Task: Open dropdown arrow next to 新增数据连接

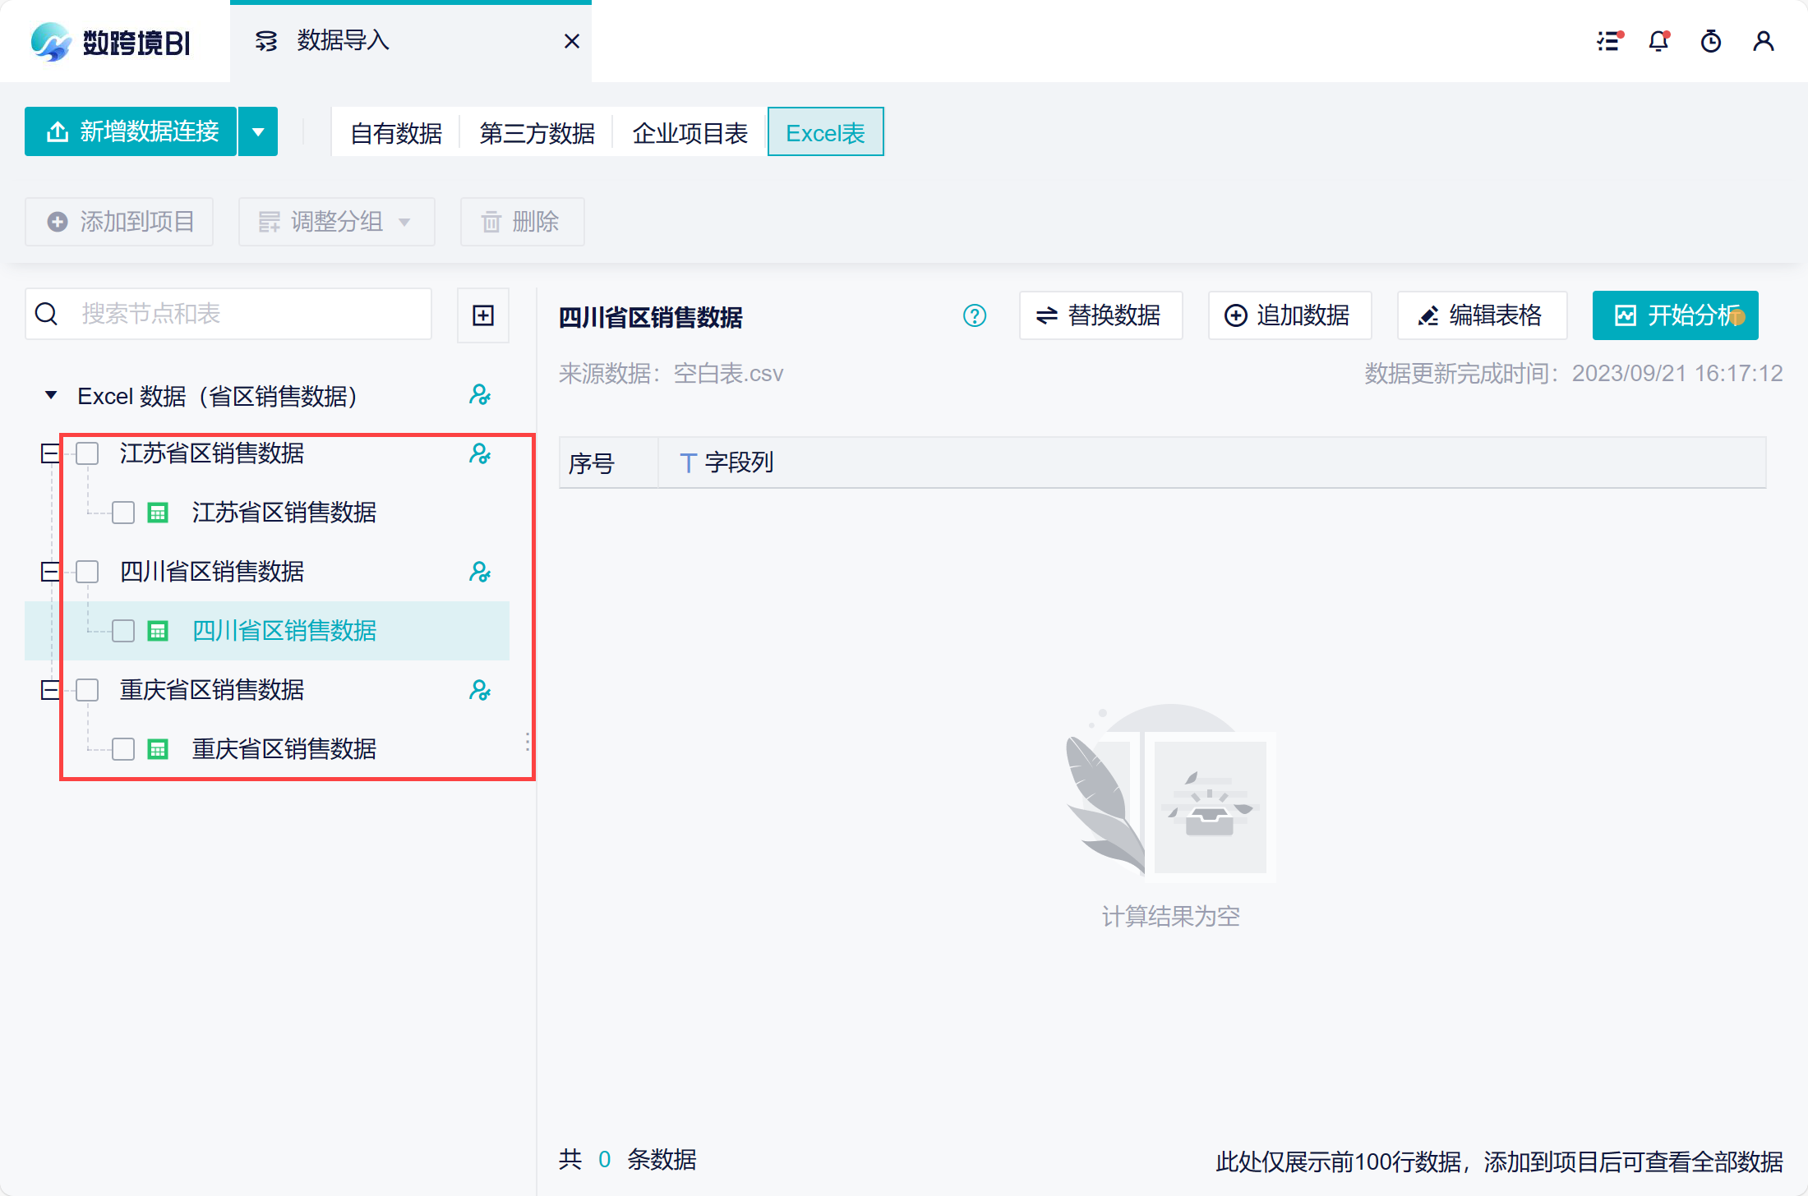Action: [258, 131]
